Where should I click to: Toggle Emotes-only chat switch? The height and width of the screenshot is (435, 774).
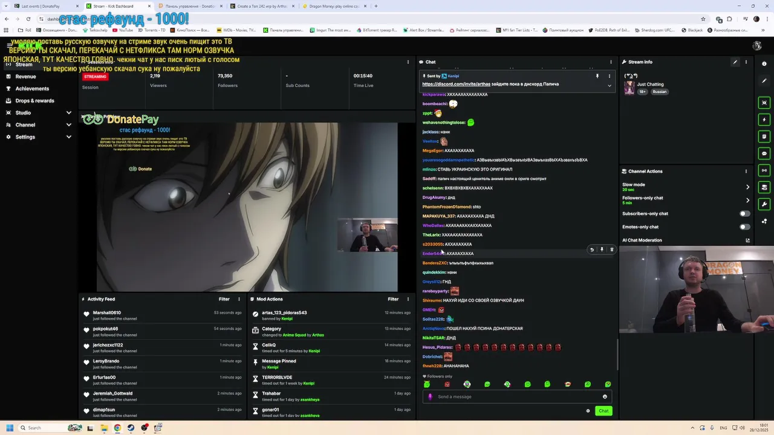tap(744, 227)
